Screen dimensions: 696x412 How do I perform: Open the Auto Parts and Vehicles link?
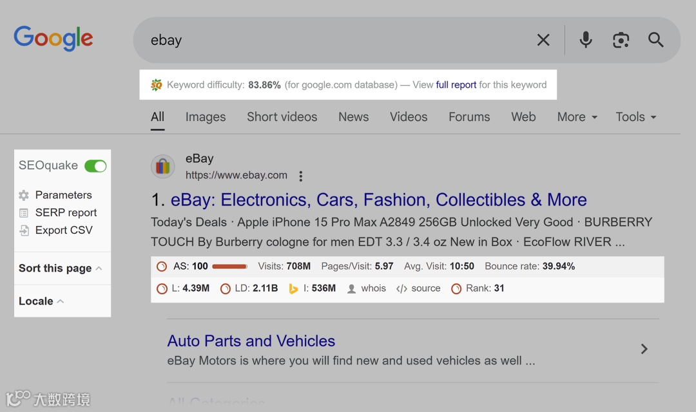point(251,341)
